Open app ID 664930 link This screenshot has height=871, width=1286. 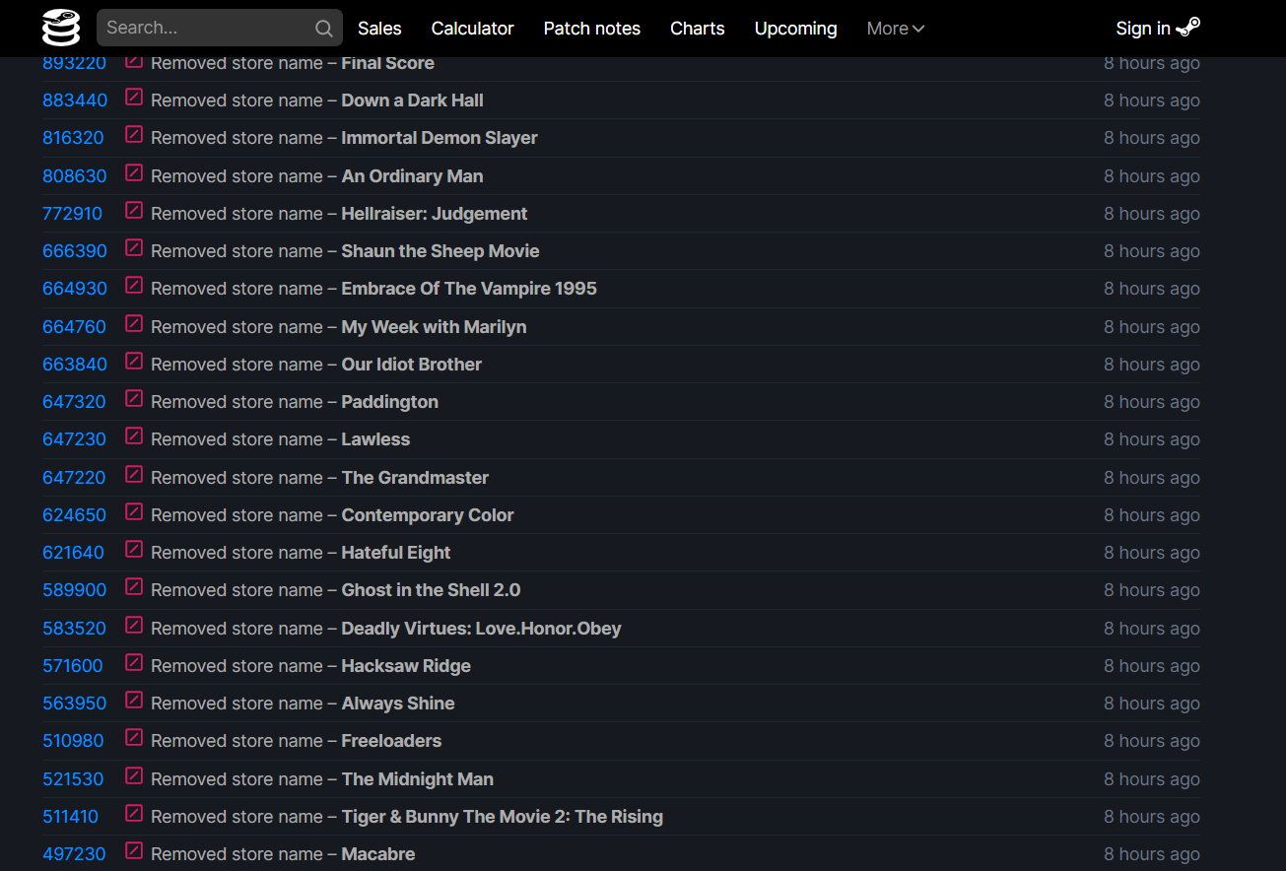pyautogui.click(x=75, y=289)
